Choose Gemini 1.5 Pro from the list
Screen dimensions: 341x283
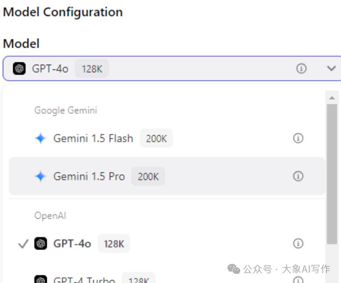[167, 176]
